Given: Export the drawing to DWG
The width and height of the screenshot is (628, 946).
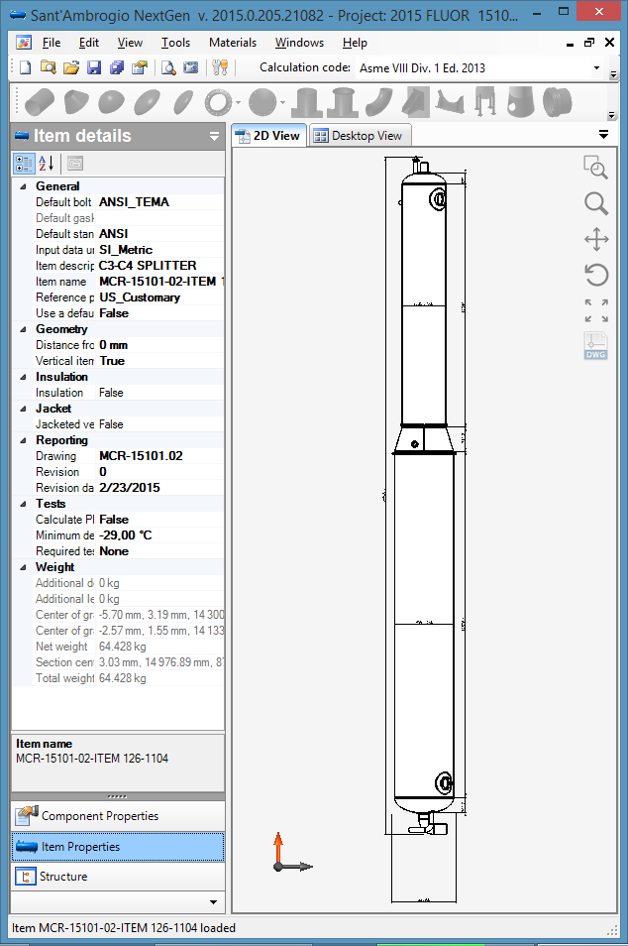Looking at the screenshot, I should pos(595,346).
